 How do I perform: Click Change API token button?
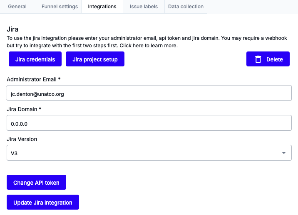(36, 182)
